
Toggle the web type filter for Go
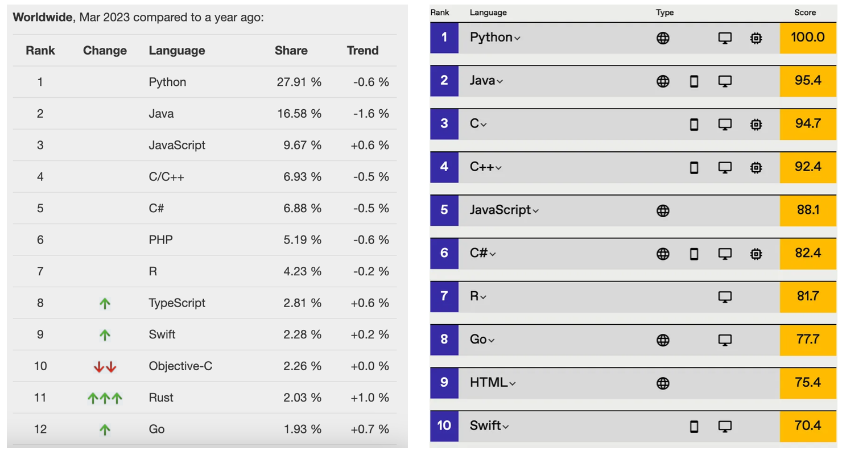tap(663, 340)
